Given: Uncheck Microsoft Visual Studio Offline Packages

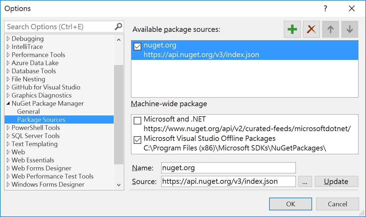Looking at the screenshot, I should tap(137, 140).
